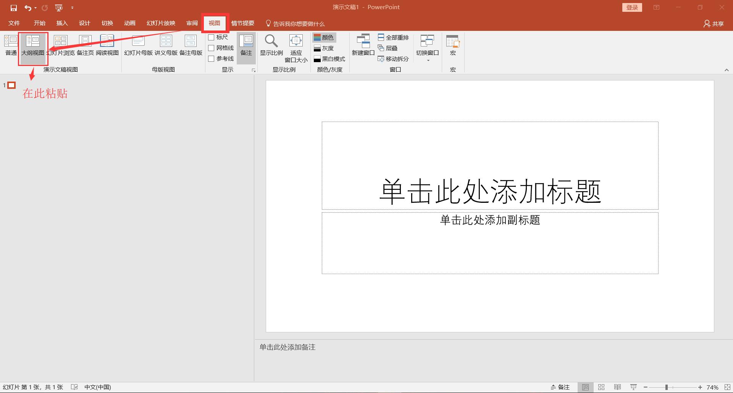Switch to the 动画 ribbon tab

[x=129, y=23]
